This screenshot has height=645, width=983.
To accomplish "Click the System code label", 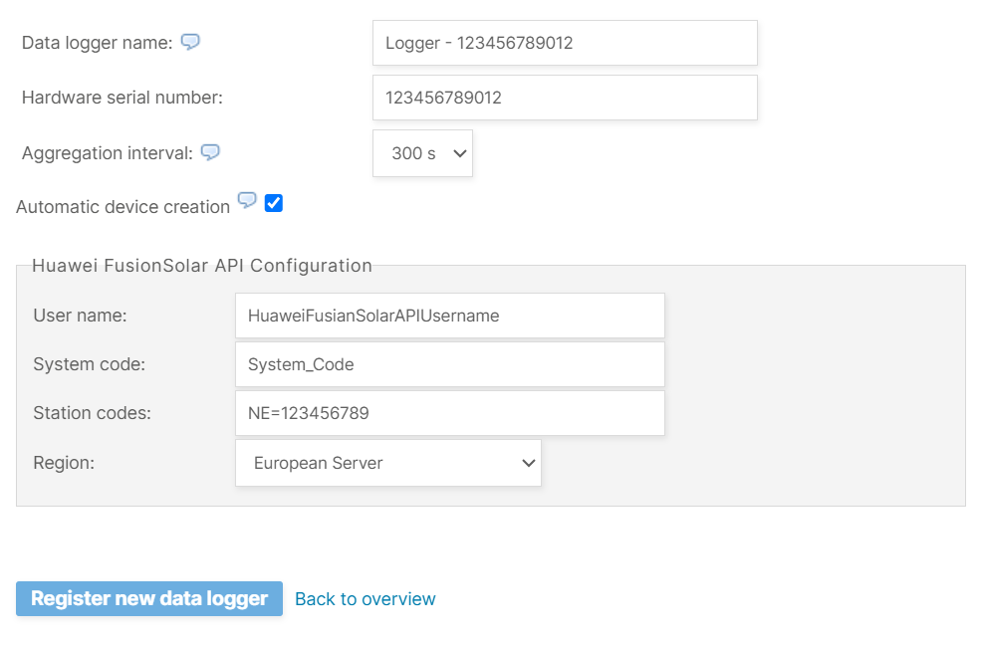I will [89, 364].
